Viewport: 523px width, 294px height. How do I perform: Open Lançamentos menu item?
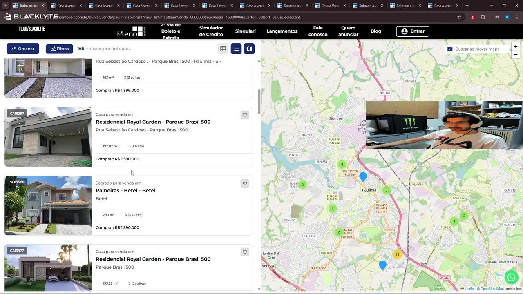[x=282, y=31]
